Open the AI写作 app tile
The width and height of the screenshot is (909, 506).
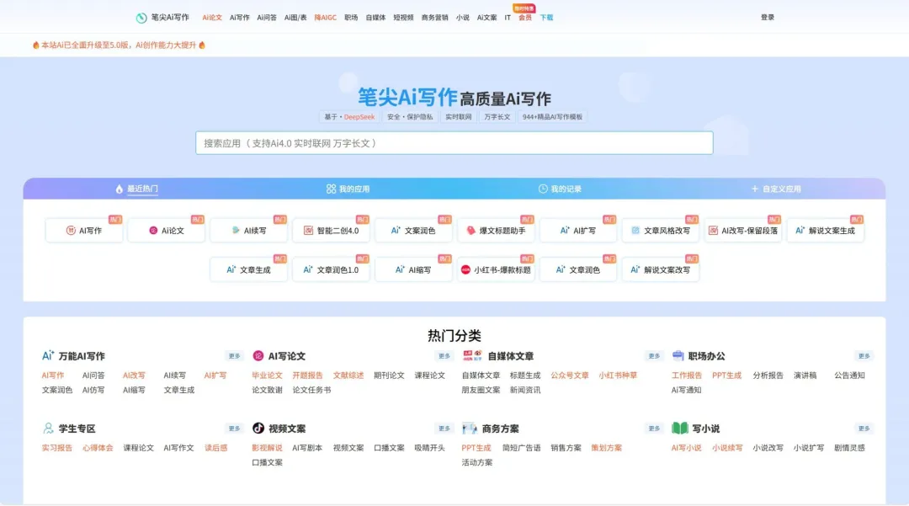point(84,231)
